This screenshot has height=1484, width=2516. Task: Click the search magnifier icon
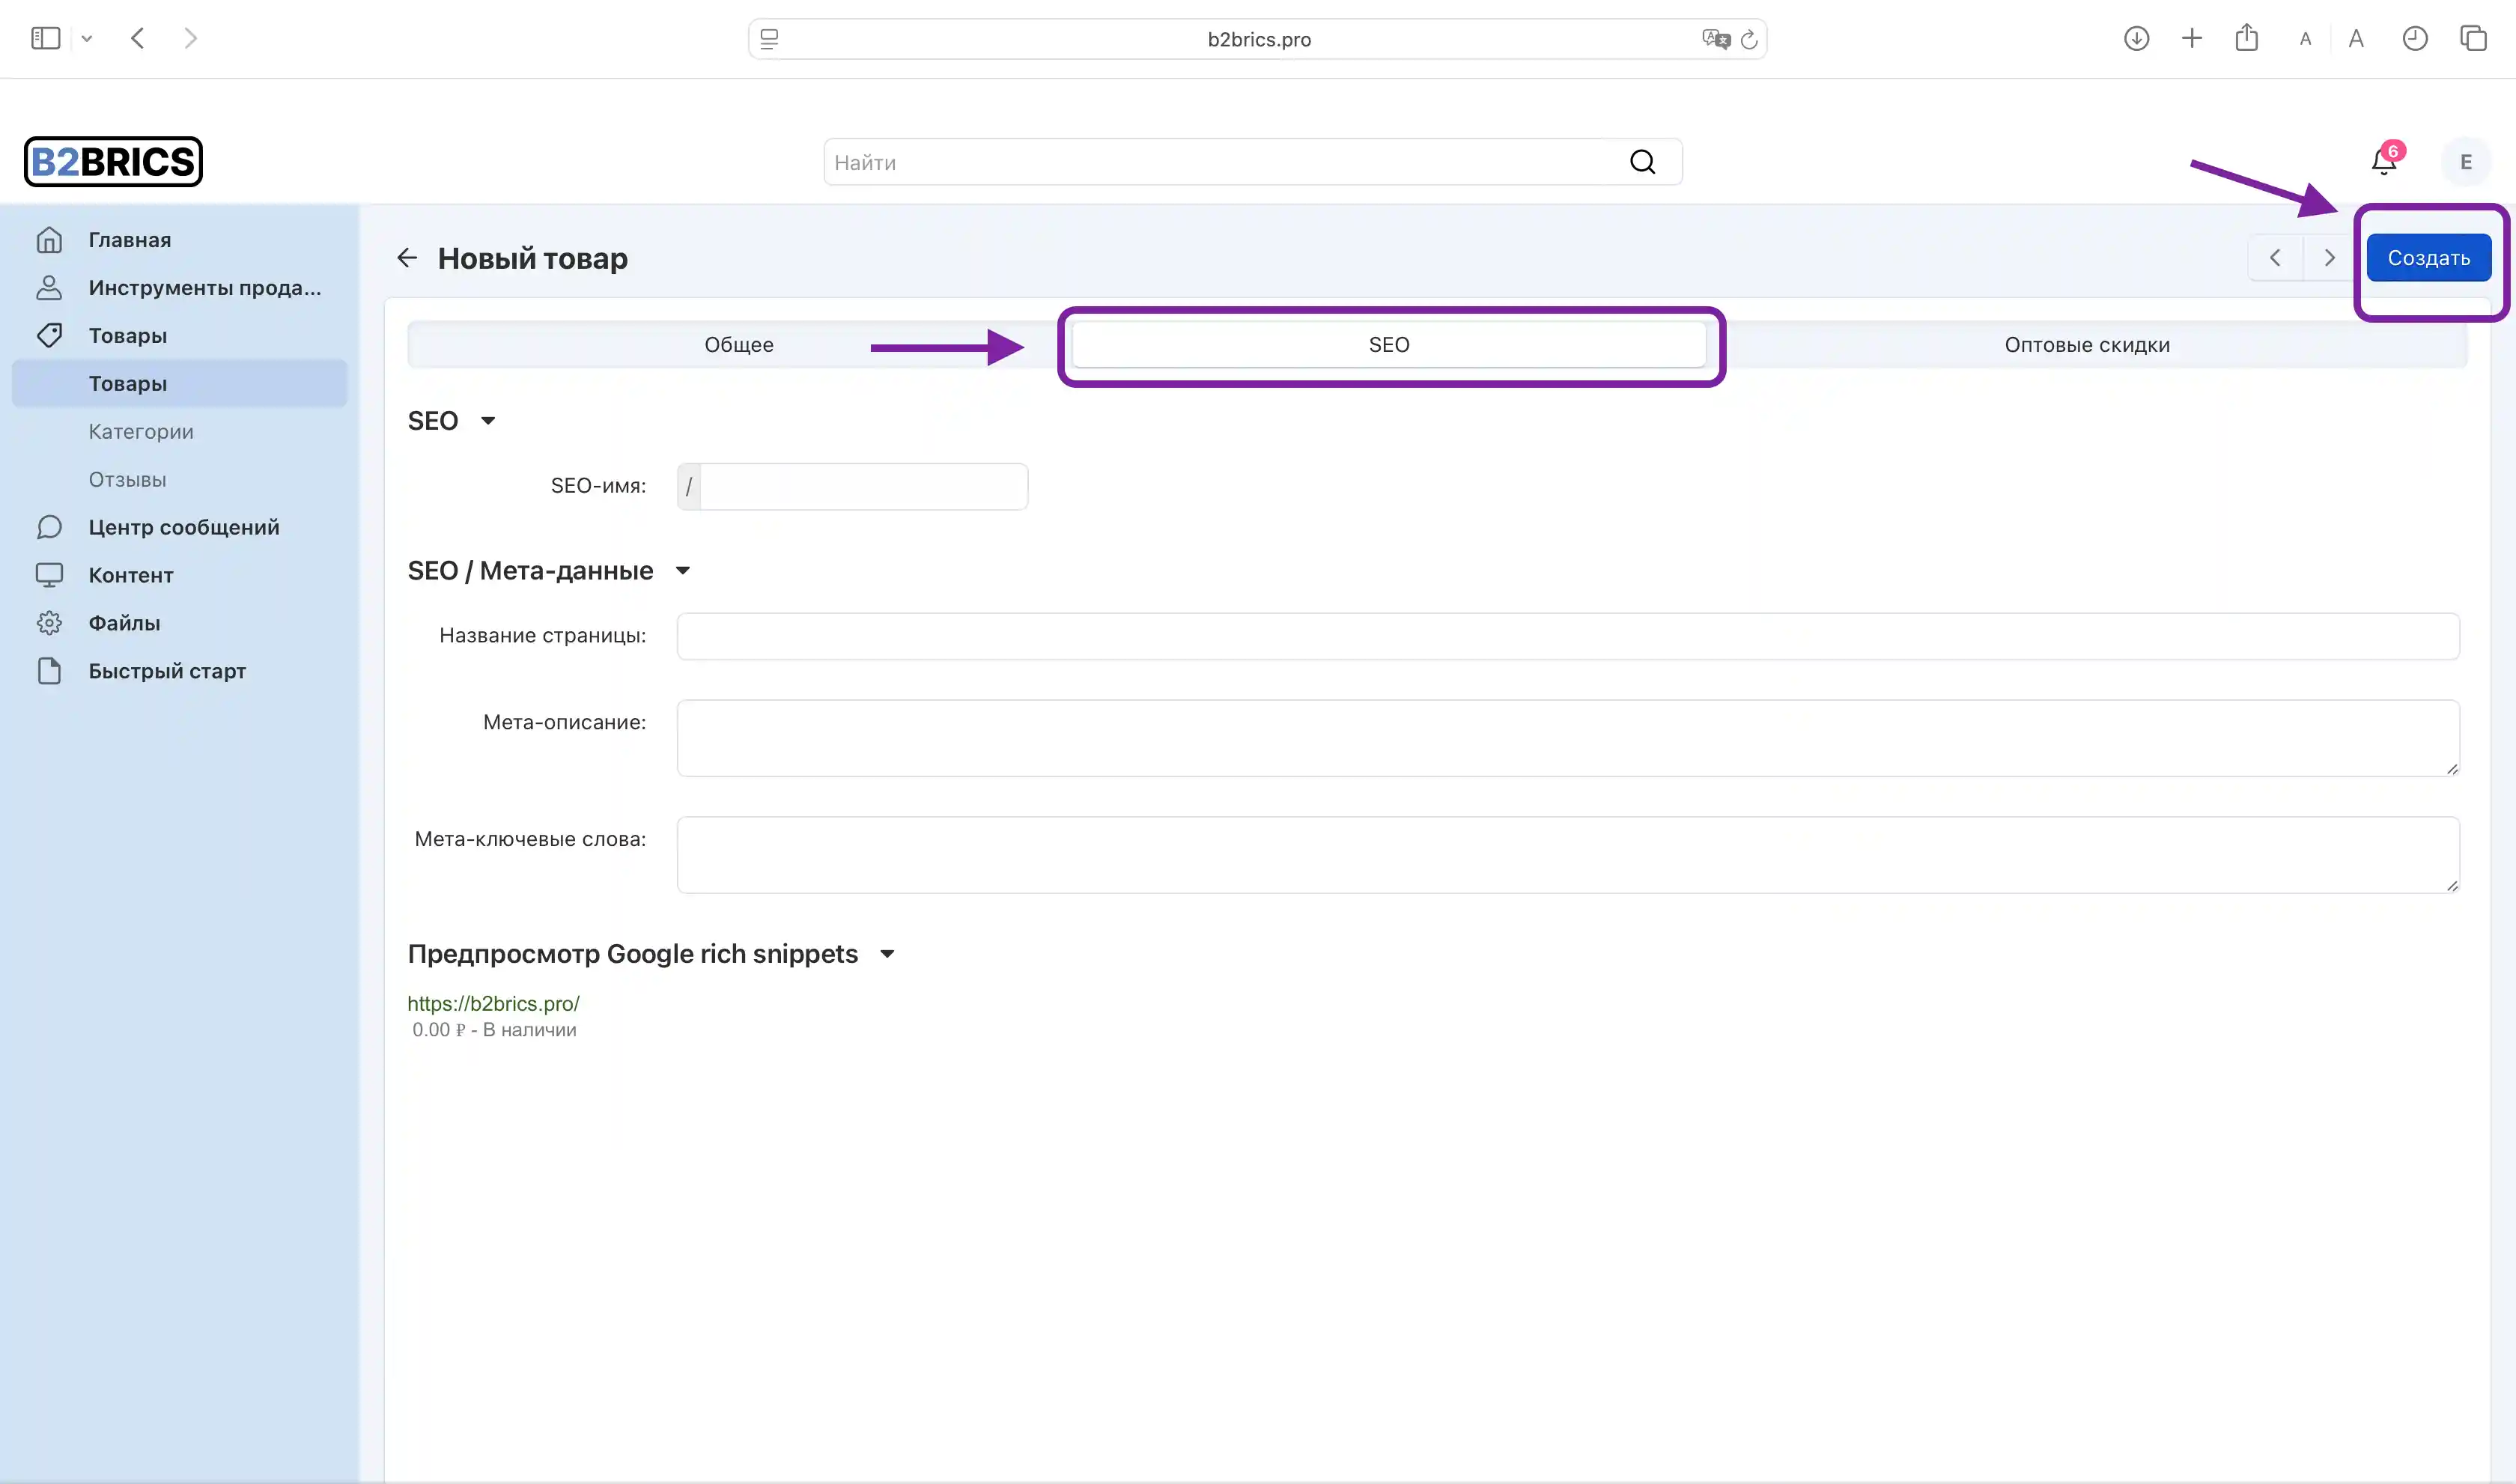pos(1642,162)
